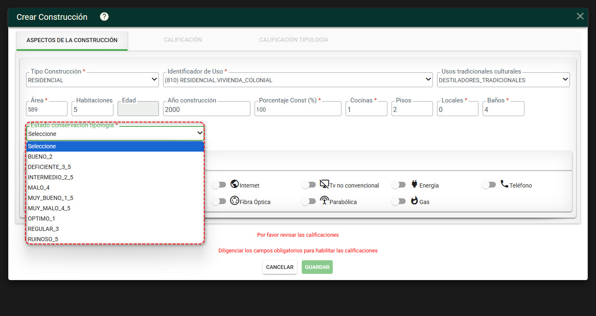This screenshot has height=316, width=596.
Task: Click the Locales input field
Action: click(458, 109)
